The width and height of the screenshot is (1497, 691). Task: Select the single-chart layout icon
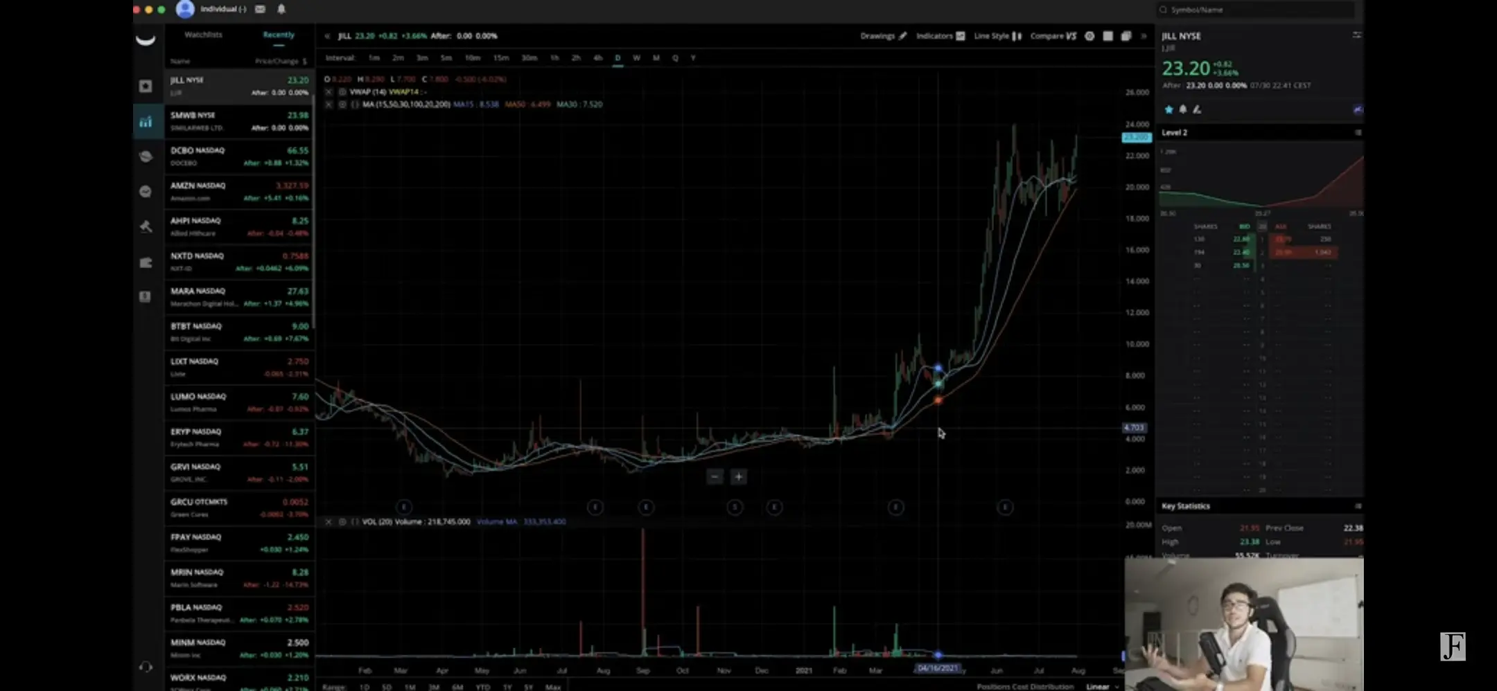click(x=1108, y=36)
